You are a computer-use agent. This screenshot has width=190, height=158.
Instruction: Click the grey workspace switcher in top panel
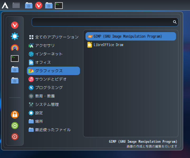(x=16, y=6)
